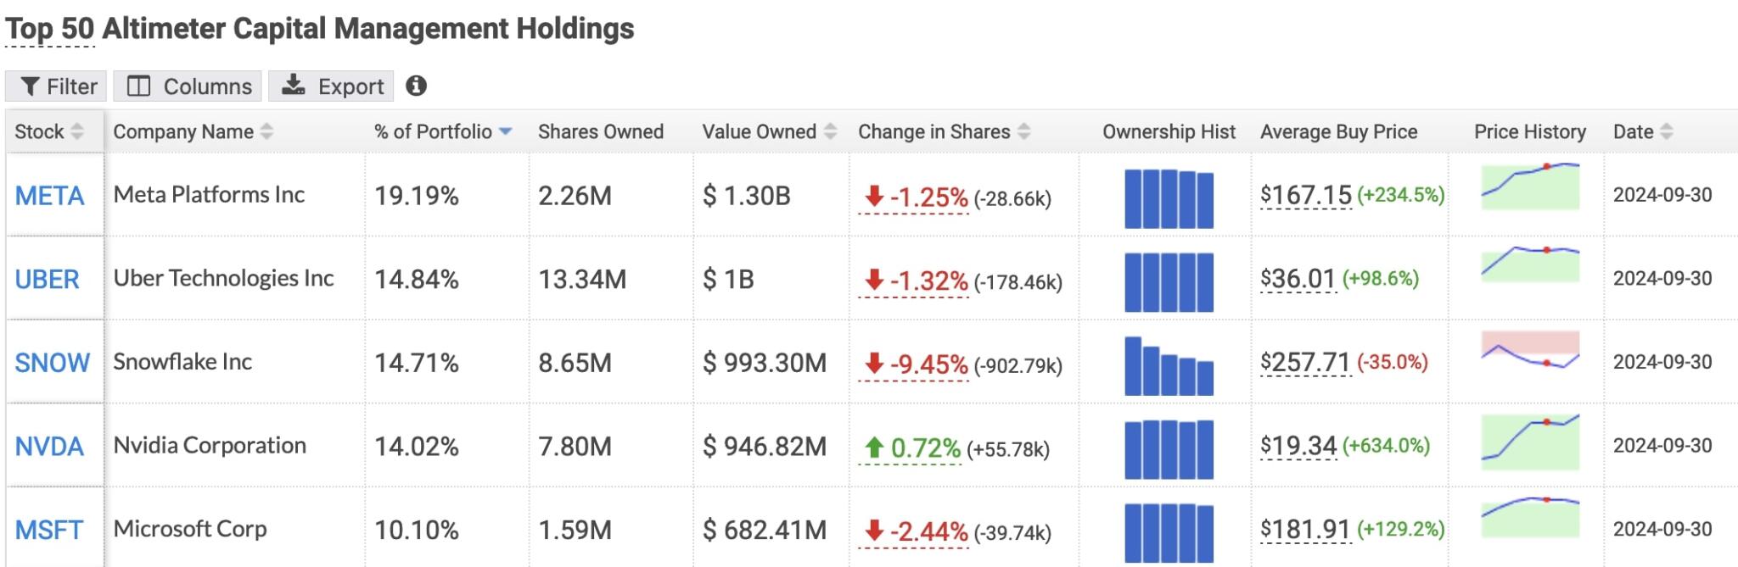
Task: Sort by Date column arrows
Action: pos(1666,131)
